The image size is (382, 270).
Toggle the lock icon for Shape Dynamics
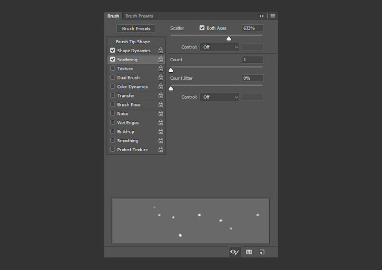click(x=161, y=51)
